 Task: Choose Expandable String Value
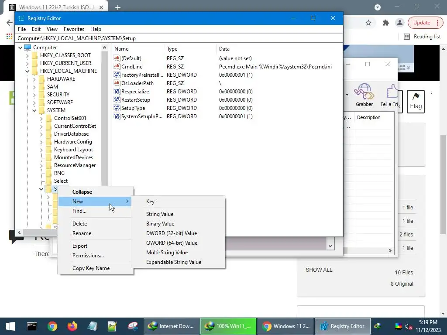pyautogui.click(x=178, y=262)
